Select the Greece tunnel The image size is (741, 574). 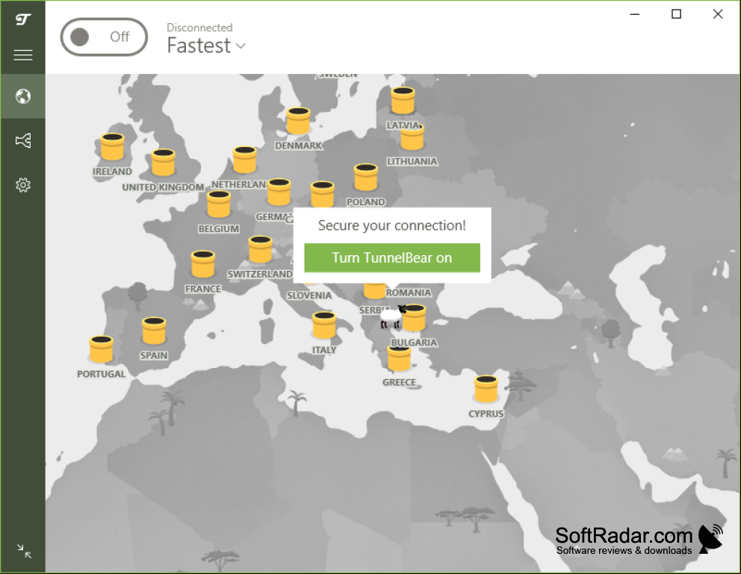(x=400, y=358)
